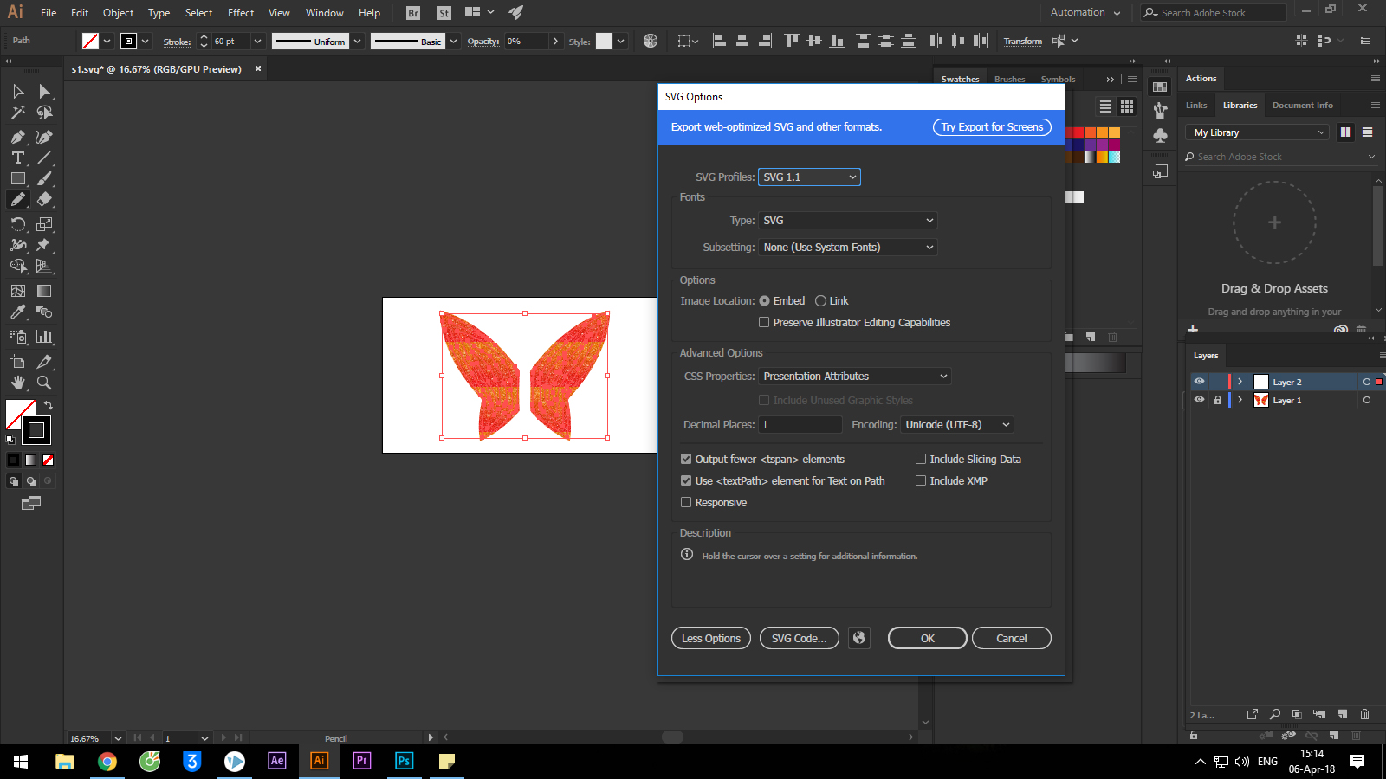
Task: Lock toggle for Layer 1
Action: click(x=1218, y=400)
